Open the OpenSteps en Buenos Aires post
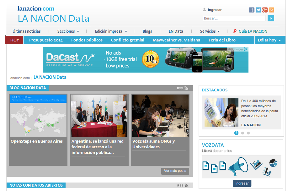The height and width of the screenshot is (191, 288). tap(37, 141)
